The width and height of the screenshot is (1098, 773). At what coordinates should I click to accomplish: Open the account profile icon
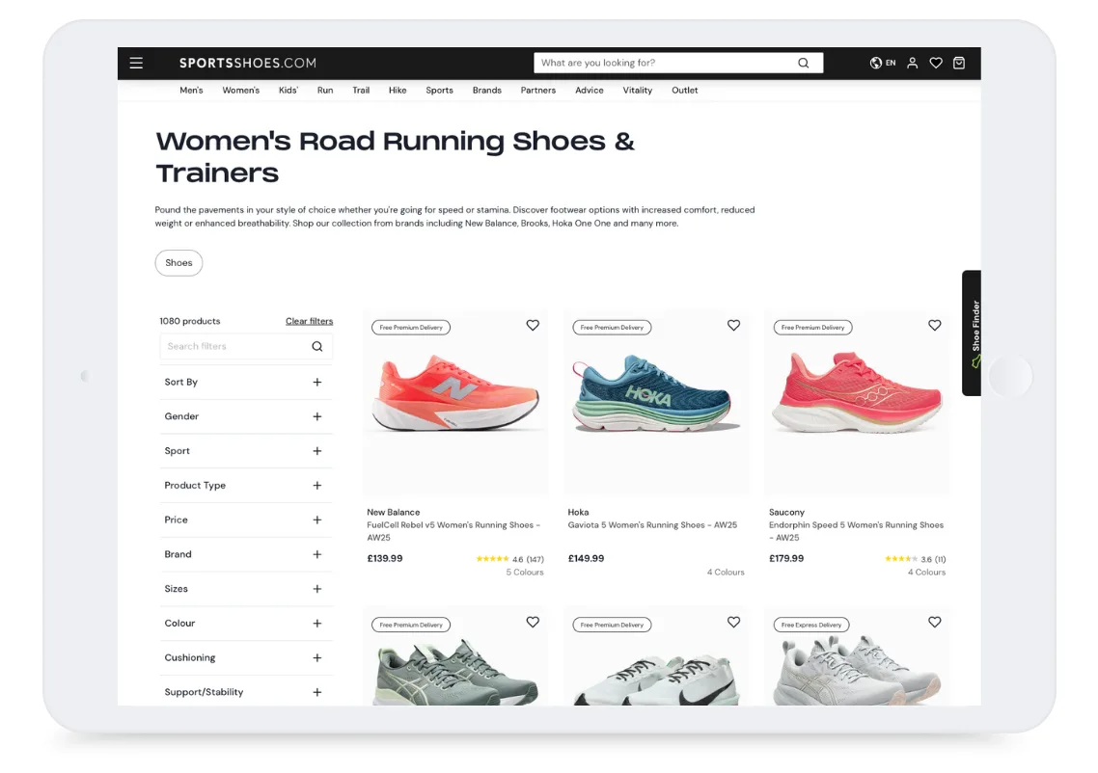pos(913,63)
